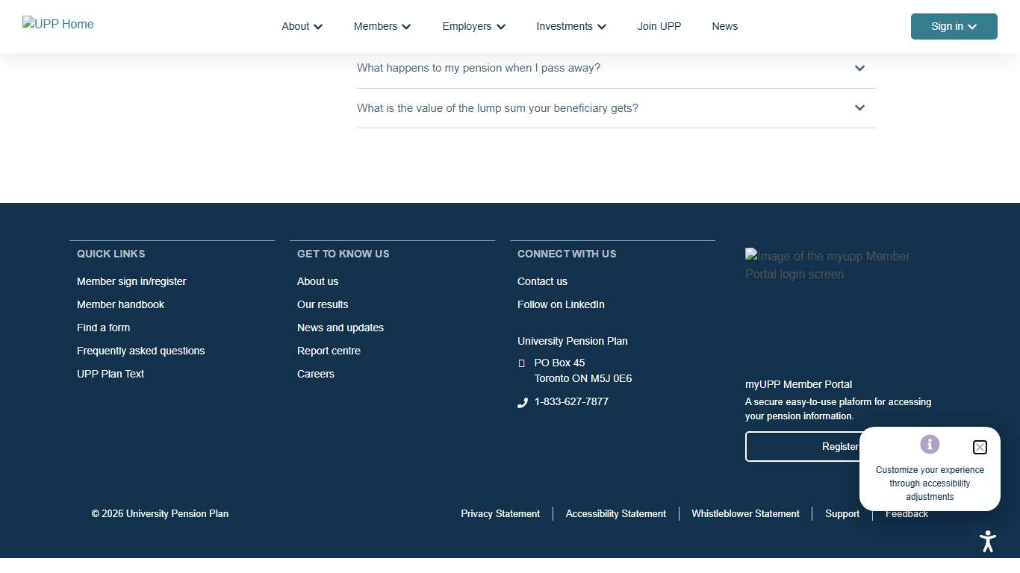Follow on LinkedIn link
The width and height of the screenshot is (1020, 573).
point(561,304)
